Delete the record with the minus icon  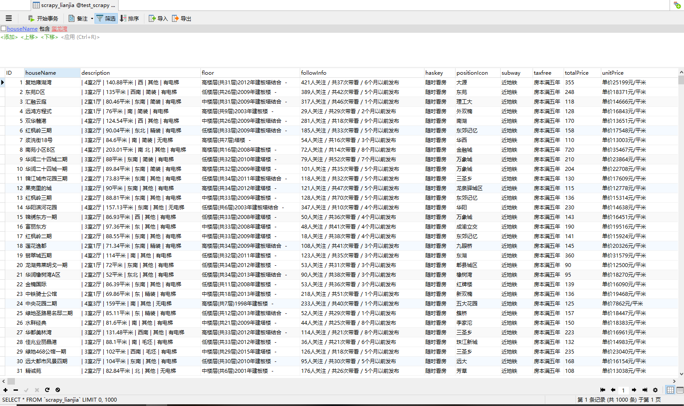[16, 390]
